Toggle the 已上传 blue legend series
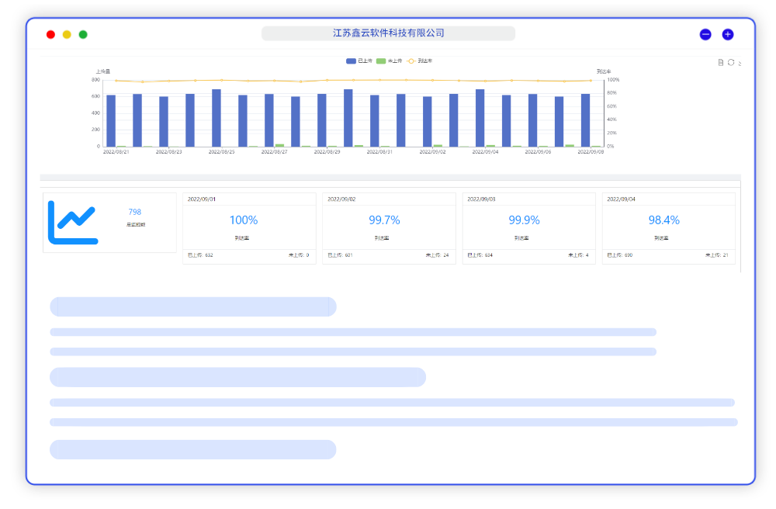 pos(359,61)
